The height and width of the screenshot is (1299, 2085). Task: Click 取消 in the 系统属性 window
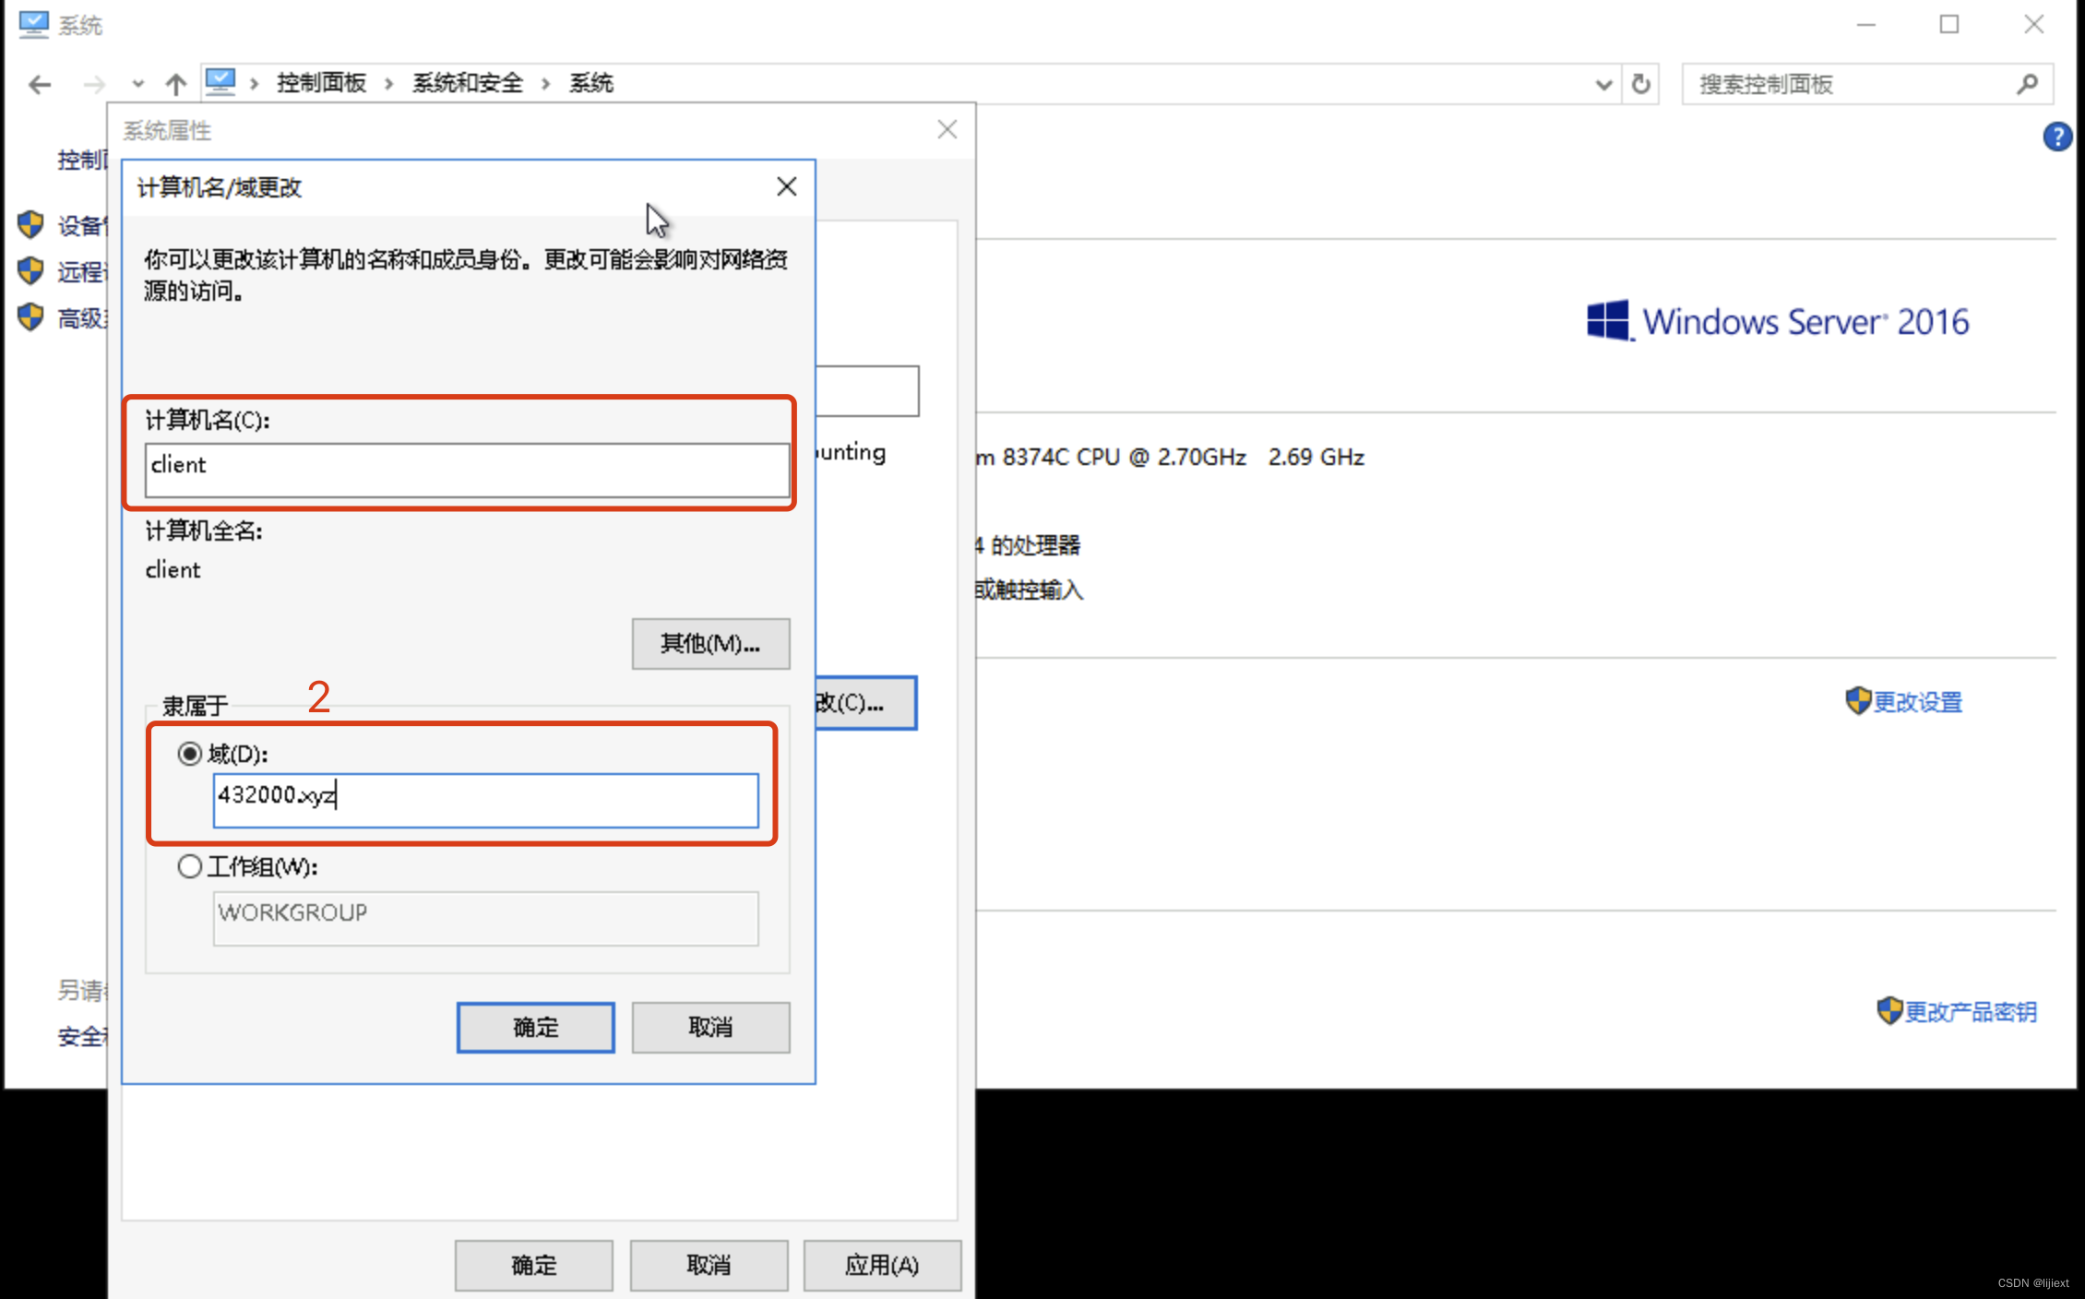(x=709, y=1265)
